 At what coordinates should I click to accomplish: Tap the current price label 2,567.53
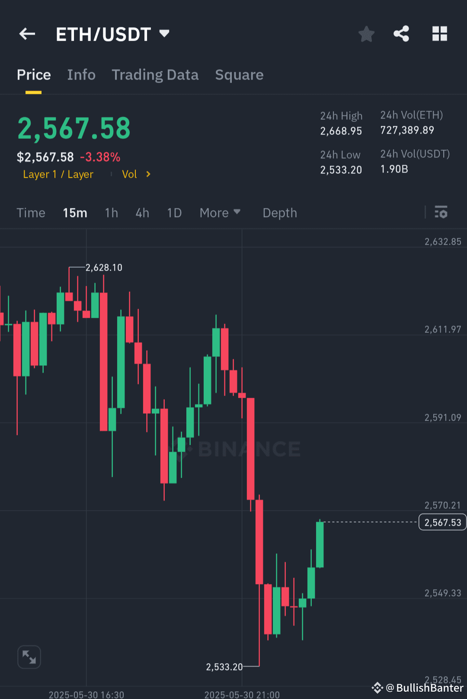coord(442,522)
